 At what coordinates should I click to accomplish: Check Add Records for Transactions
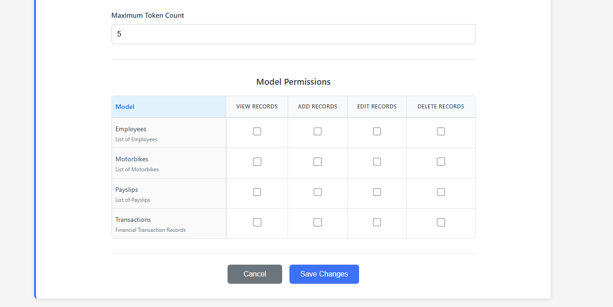point(317,222)
